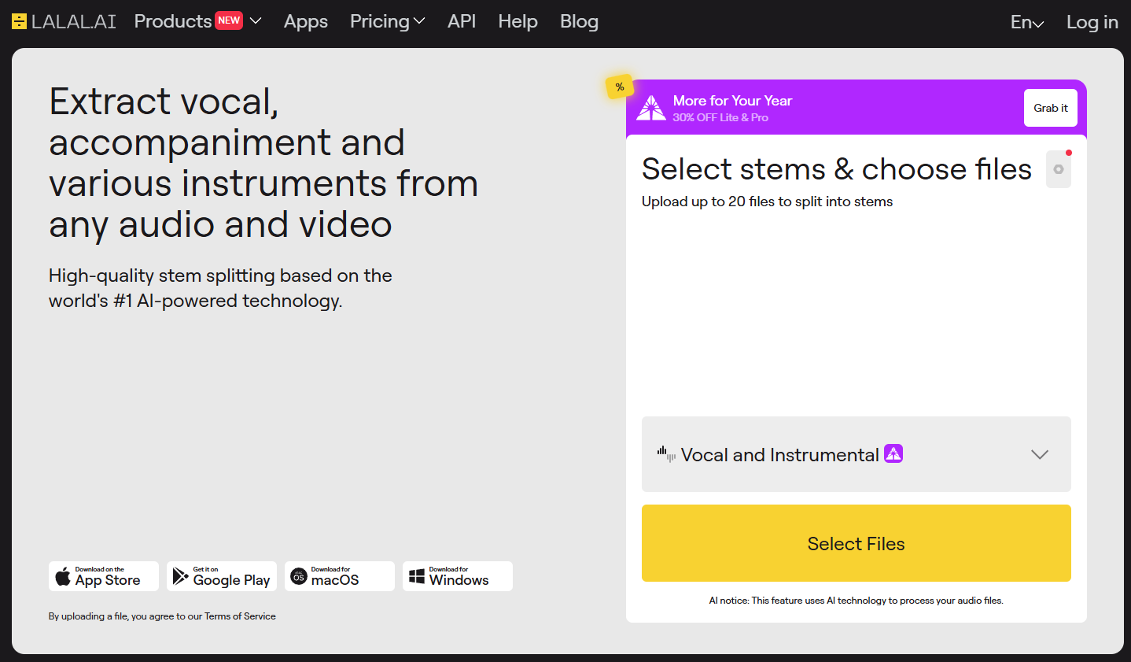The width and height of the screenshot is (1131, 662).
Task: Go to the API page
Action: click(x=462, y=21)
